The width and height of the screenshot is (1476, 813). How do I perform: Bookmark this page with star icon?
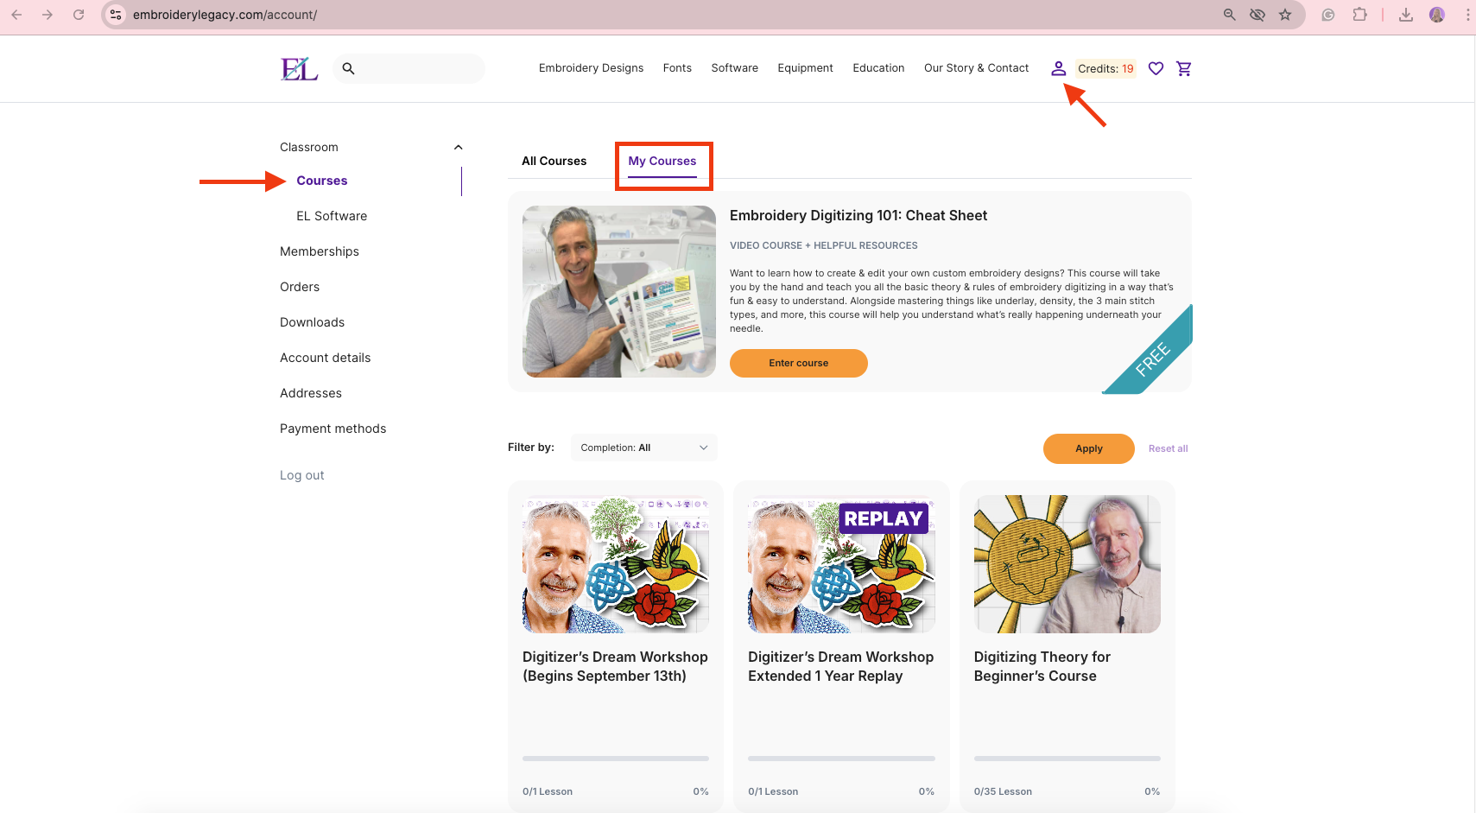tap(1285, 15)
